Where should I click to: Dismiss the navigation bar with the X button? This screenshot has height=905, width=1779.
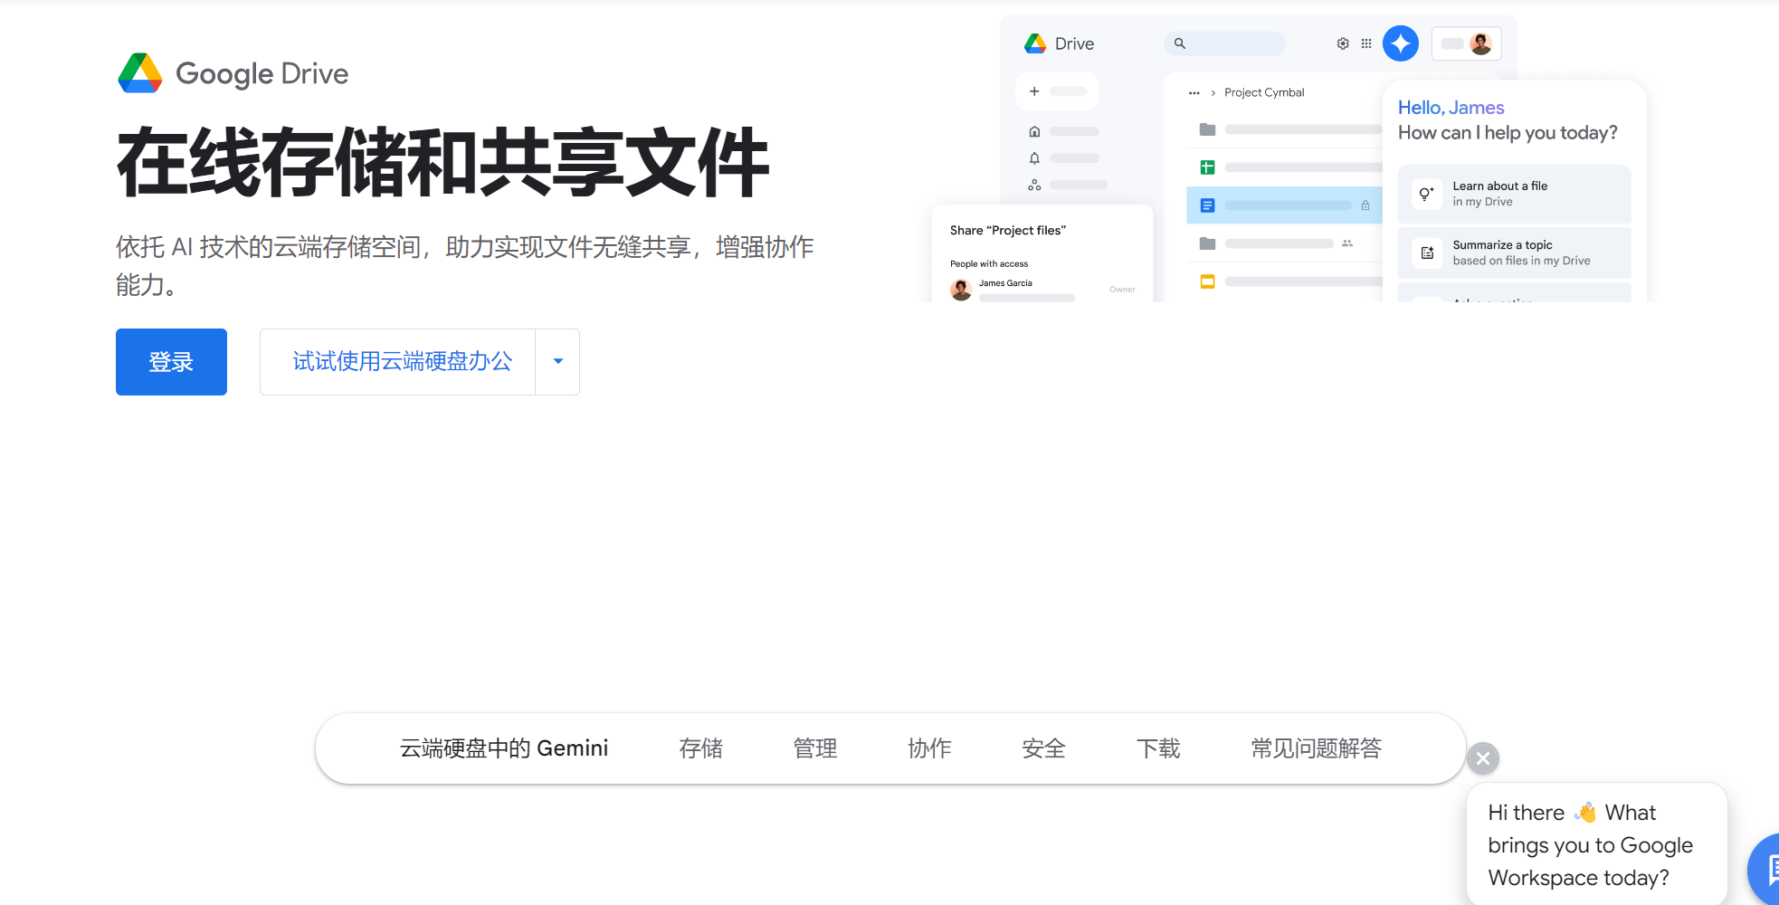click(x=1482, y=758)
